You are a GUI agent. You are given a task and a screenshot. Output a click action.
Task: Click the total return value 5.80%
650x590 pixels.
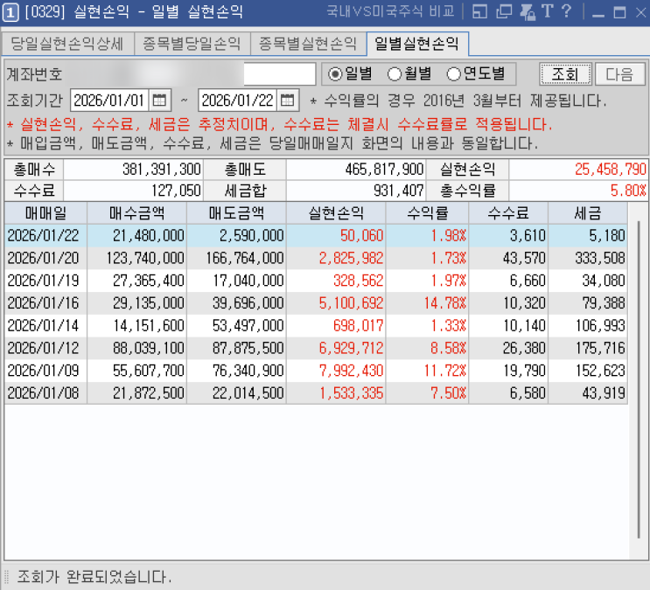pos(578,191)
